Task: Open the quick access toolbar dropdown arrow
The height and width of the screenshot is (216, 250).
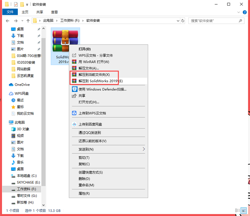Action: pos(27,5)
